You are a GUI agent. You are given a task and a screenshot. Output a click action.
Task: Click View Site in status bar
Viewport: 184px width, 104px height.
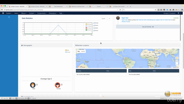coord(5,98)
